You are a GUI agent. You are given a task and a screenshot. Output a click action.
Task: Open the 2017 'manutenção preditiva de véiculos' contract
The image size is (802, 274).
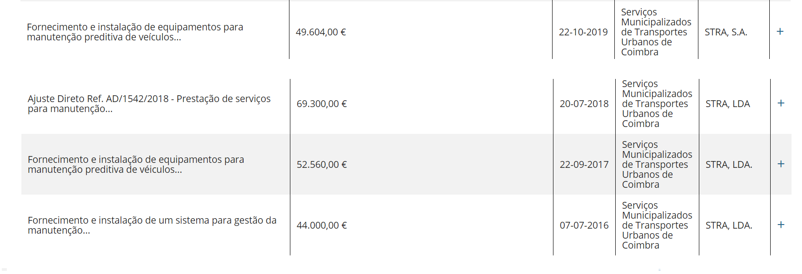[136, 165]
